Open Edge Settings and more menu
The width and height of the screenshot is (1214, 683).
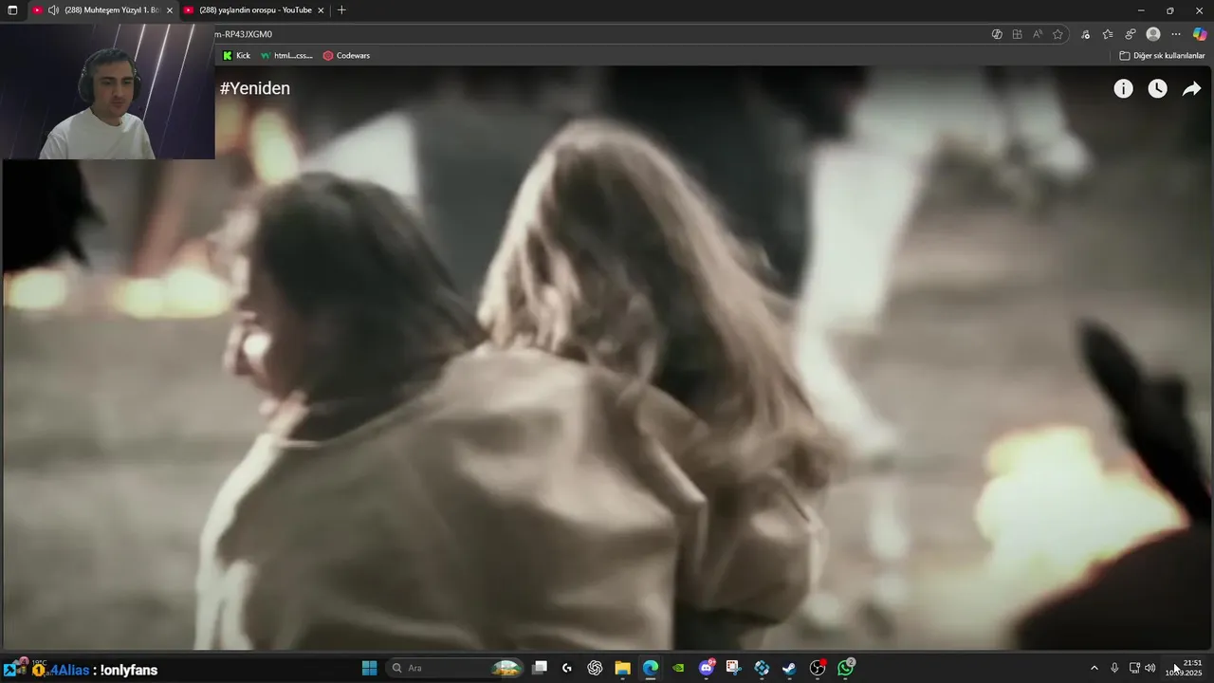1176,34
